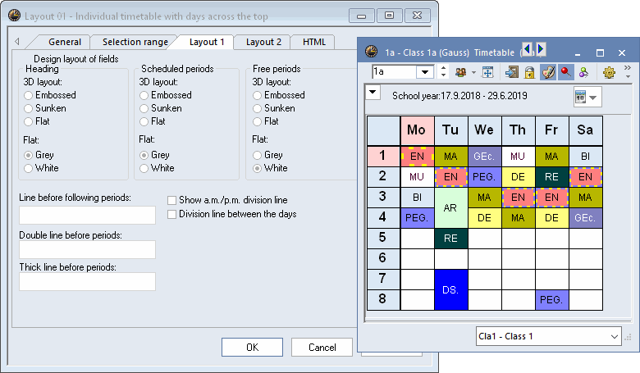640x373 pixels.
Task: Select Embossed radio under Heading
Action: tap(29, 96)
